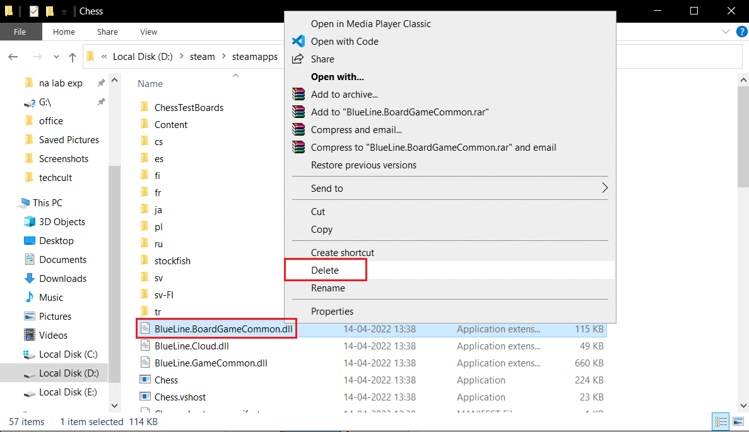The width and height of the screenshot is (749, 432).
Task: Click the Documents icon in sidebar
Action: click(30, 259)
